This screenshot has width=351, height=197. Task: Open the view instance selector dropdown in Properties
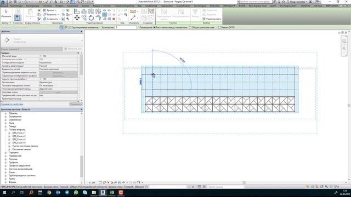tap(32, 49)
